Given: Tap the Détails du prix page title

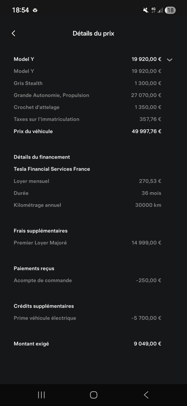Looking at the screenshot, I should (93, 33).
